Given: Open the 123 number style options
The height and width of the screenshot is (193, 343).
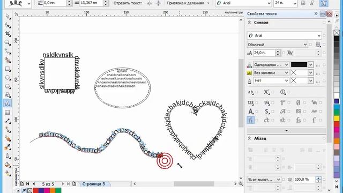Looking at the screenshot, I should pyautogui.click(x=251, y=102).
